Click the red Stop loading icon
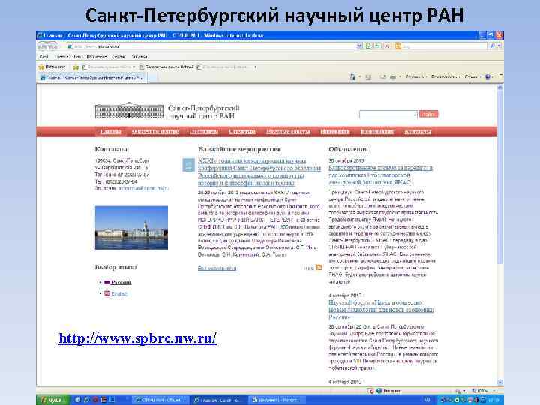 pos(388,46)
